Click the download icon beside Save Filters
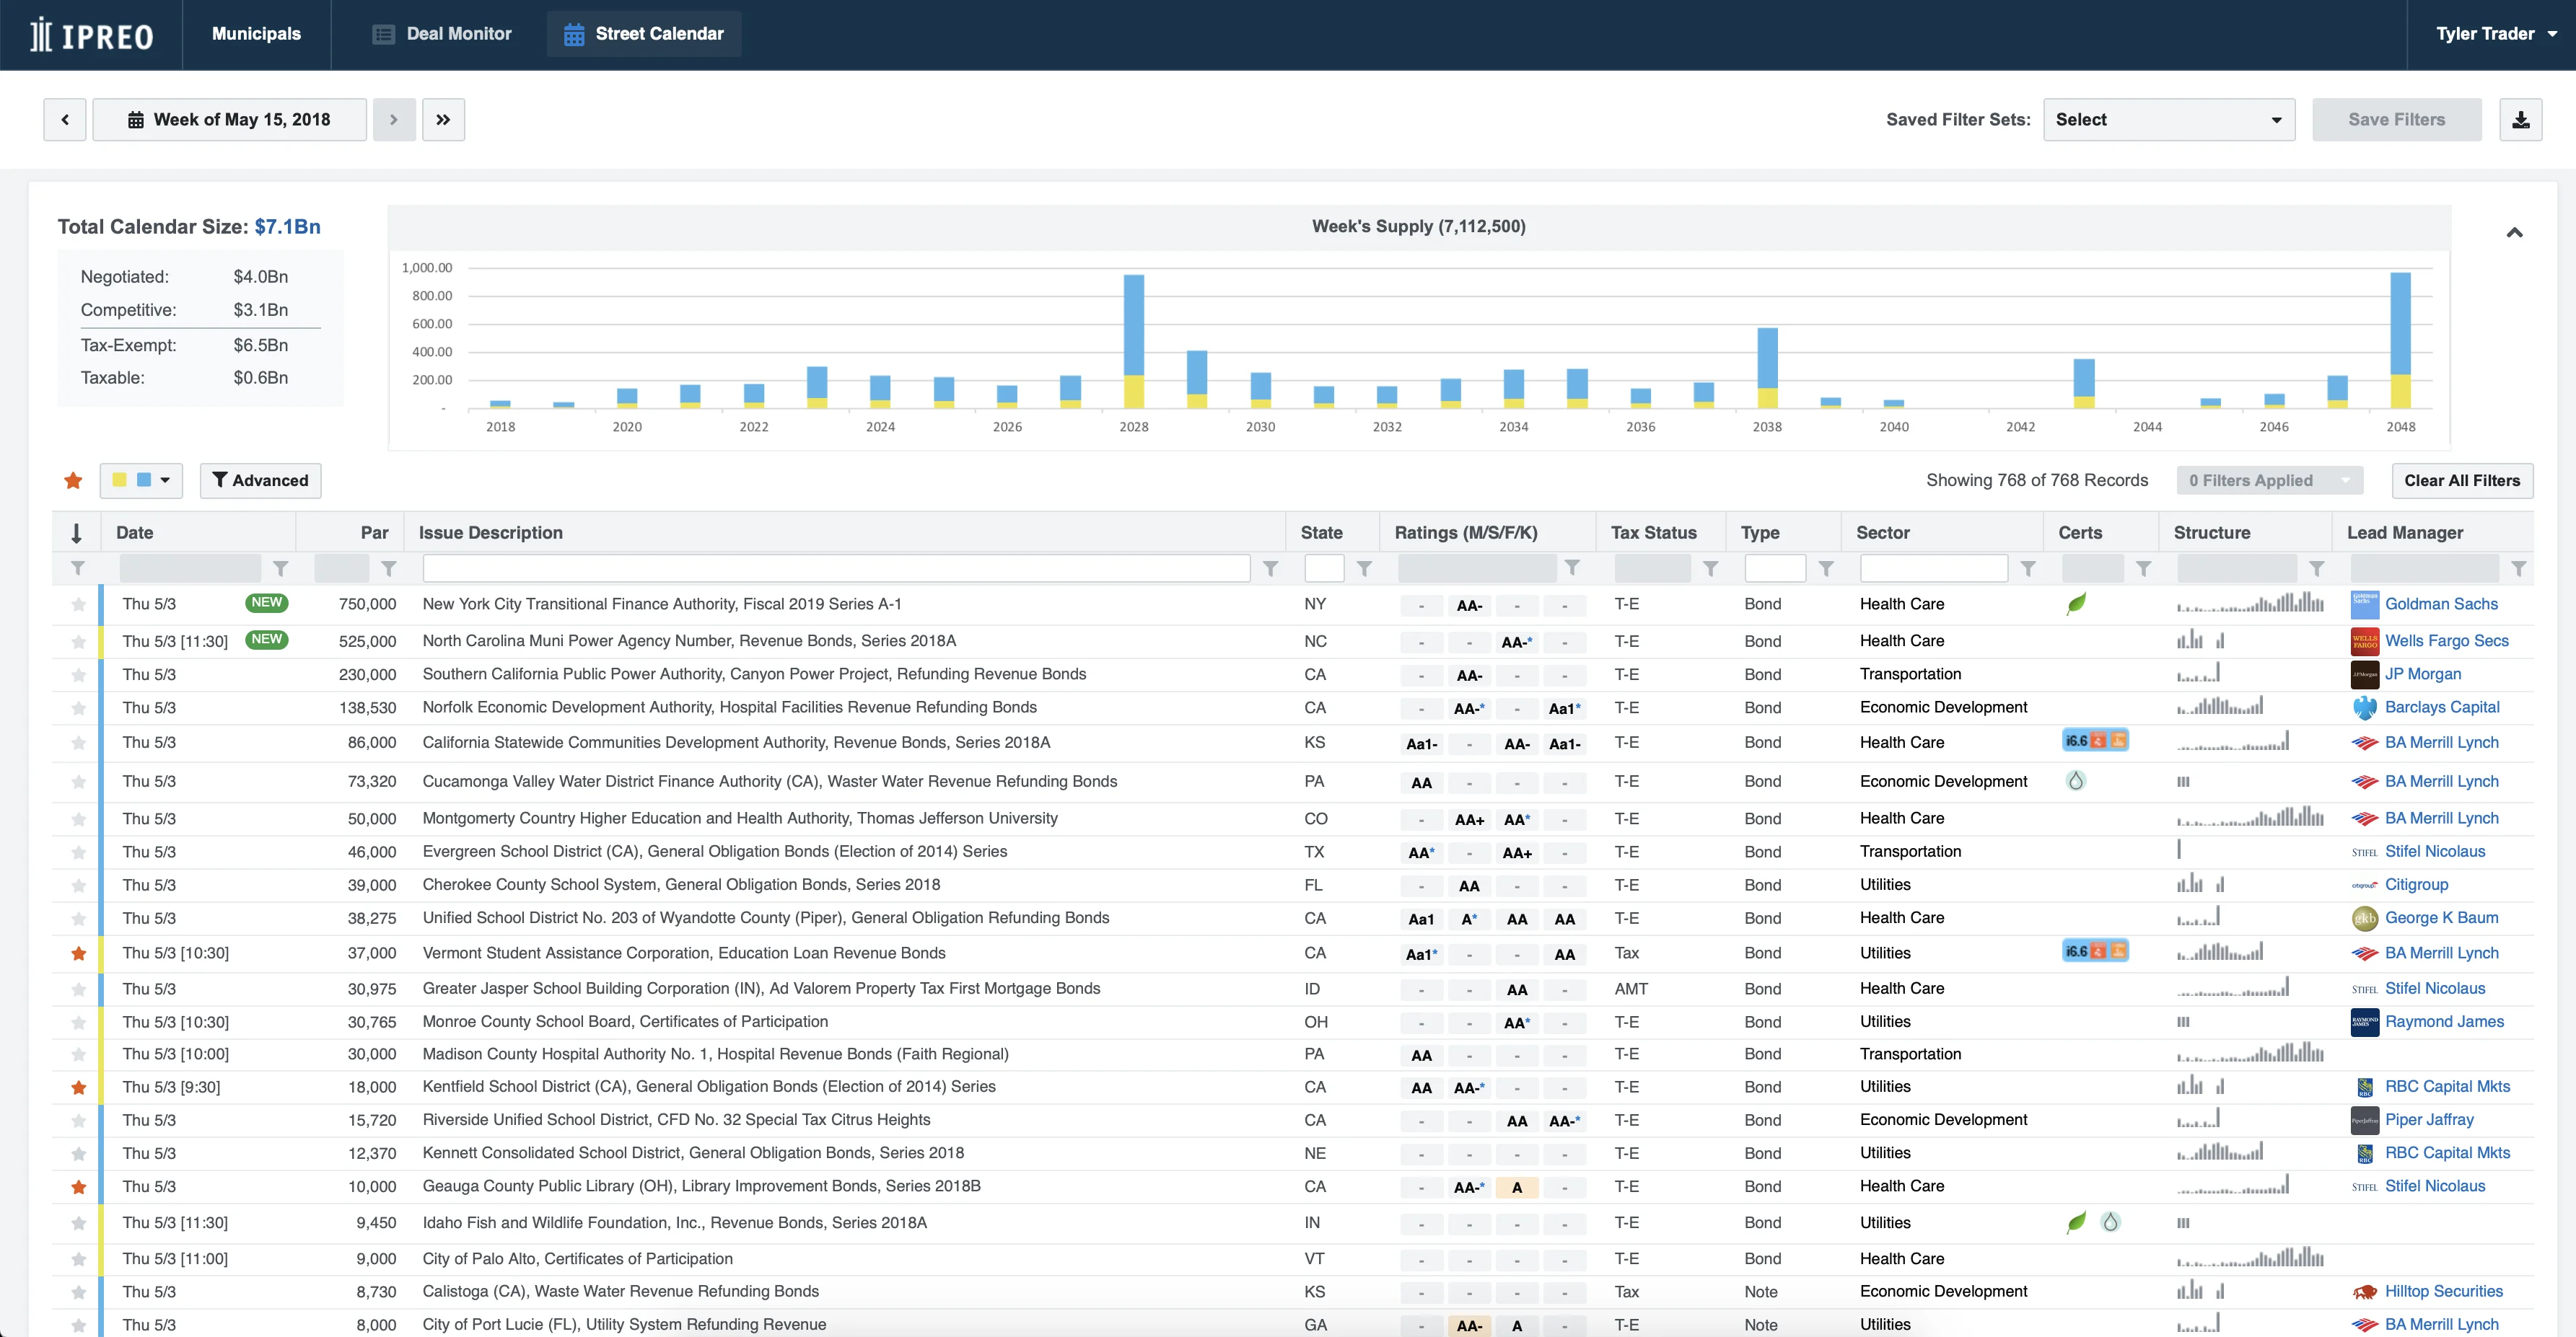The width and height of the screenshot is (2576, 1337). pyautogui.click(x=2520, y=120)
